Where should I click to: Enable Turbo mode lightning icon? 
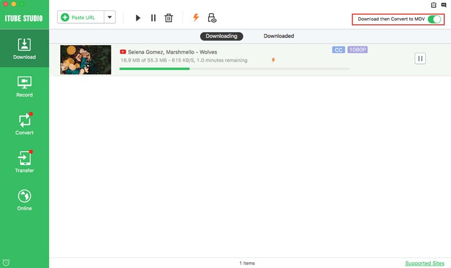pos(196,17)
